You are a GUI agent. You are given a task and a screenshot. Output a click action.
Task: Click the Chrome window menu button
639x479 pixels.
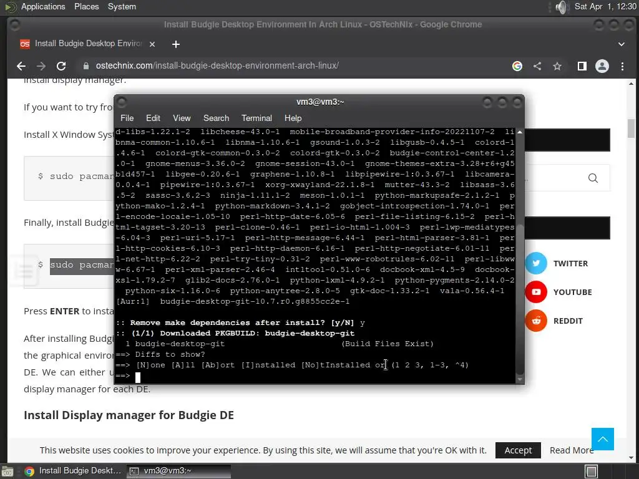(x=15, y=25)
